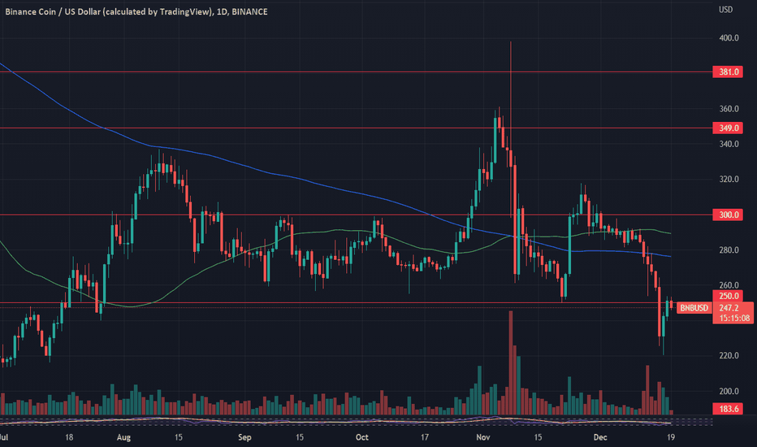Select the 300.0 price level label
757x447 pixels.
click(728, 215)
